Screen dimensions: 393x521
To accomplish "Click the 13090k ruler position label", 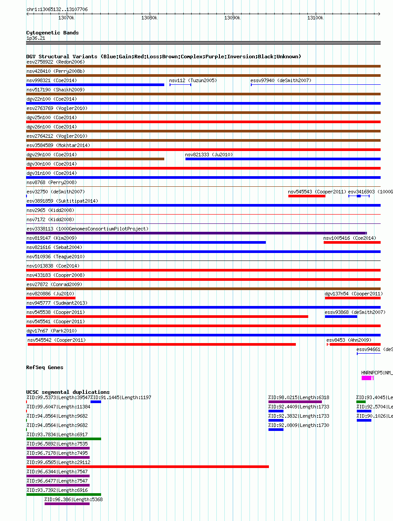I will coord(232,18).
